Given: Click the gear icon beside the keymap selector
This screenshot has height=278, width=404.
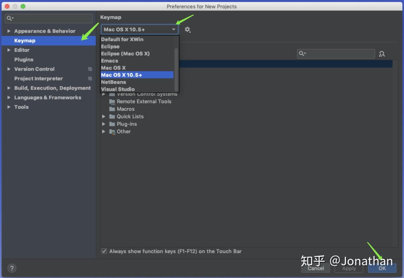Looking at the screenshot, I should point(188,29).
